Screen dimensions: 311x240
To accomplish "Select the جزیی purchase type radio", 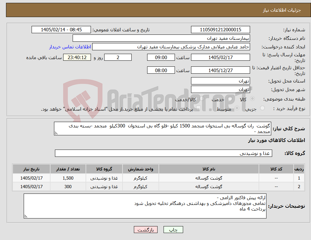I will 262,108.
